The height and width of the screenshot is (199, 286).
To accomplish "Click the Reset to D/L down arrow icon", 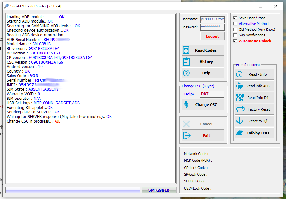I will point(240,121).
